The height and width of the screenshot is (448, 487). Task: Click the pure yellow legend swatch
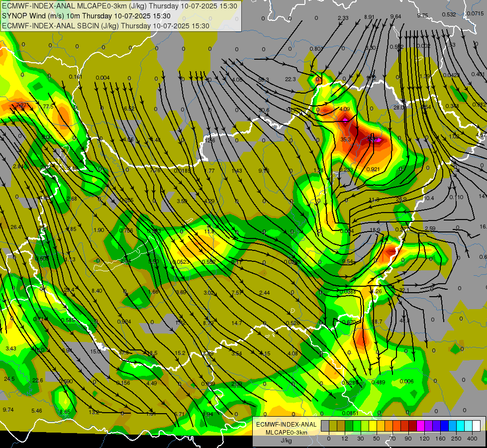pyautogui.click(x=373, y=426)
